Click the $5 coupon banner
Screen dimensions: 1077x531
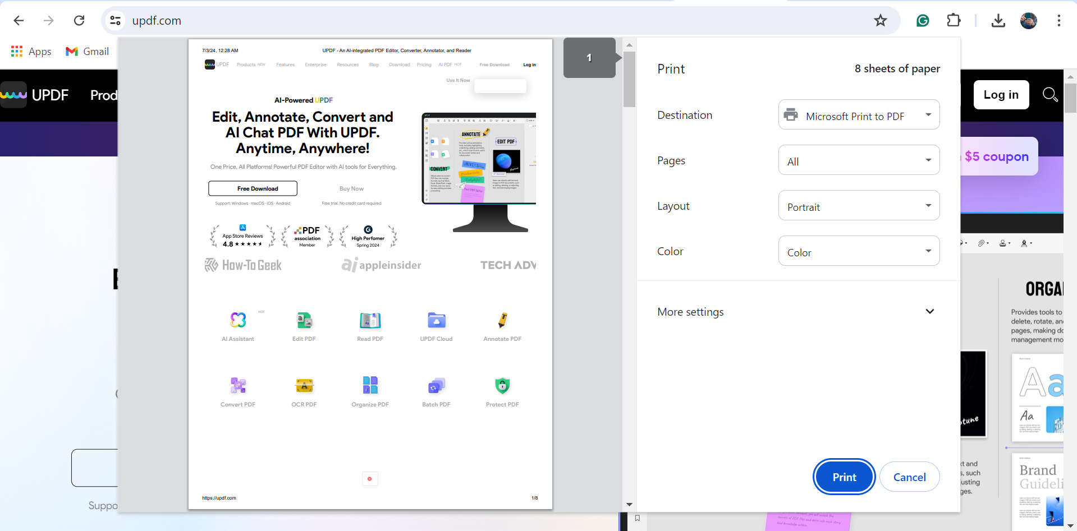click(x=998, y=156)
